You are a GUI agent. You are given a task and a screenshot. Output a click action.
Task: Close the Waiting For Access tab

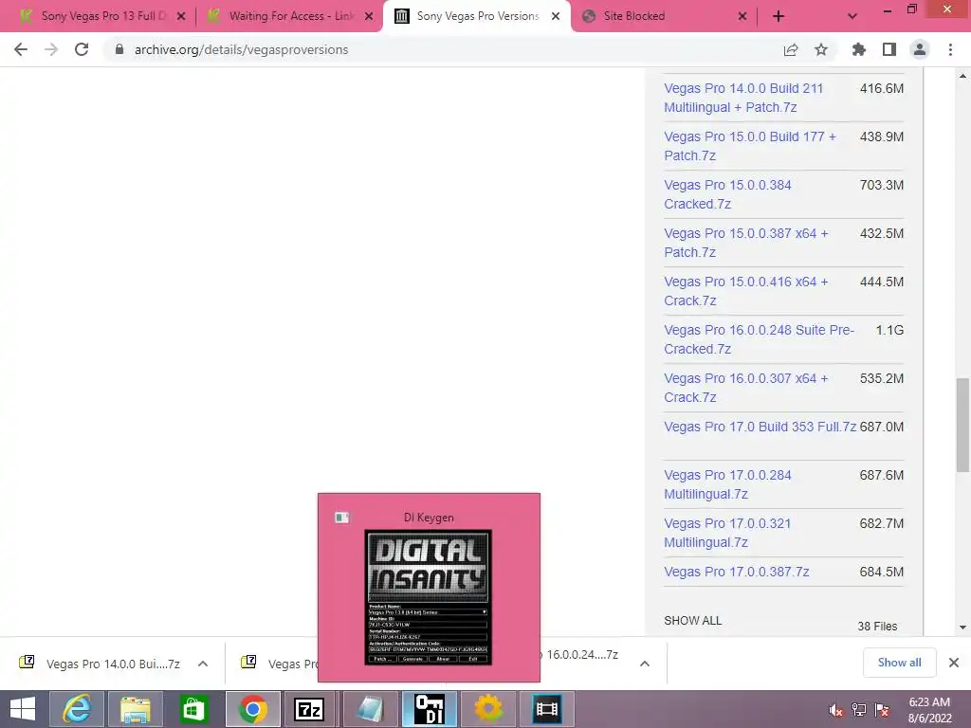pyautogui.click(x=369, y=17)
